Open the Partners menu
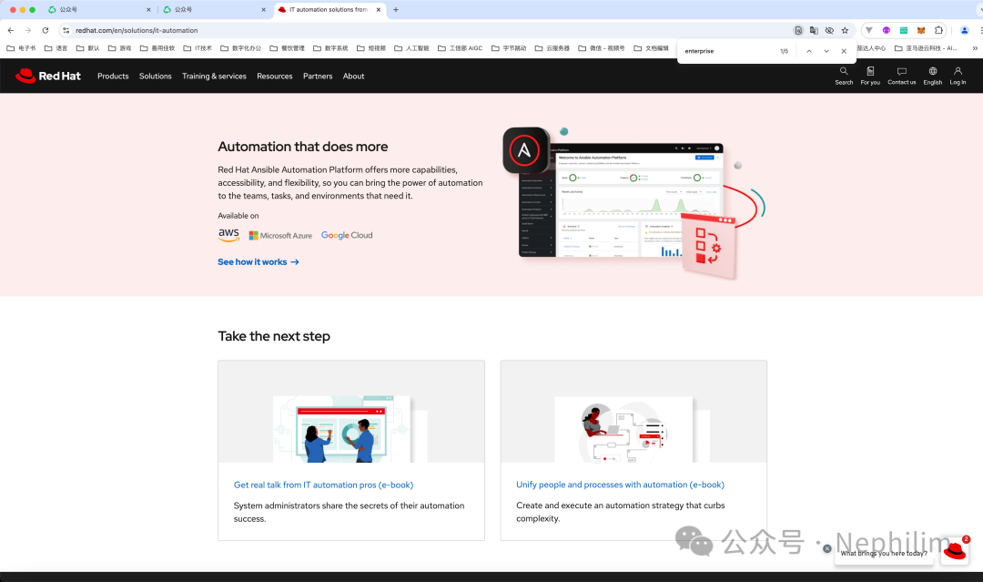Image resolution: width=983 pixels, height=582 pixels. click(x=318, y=76)
